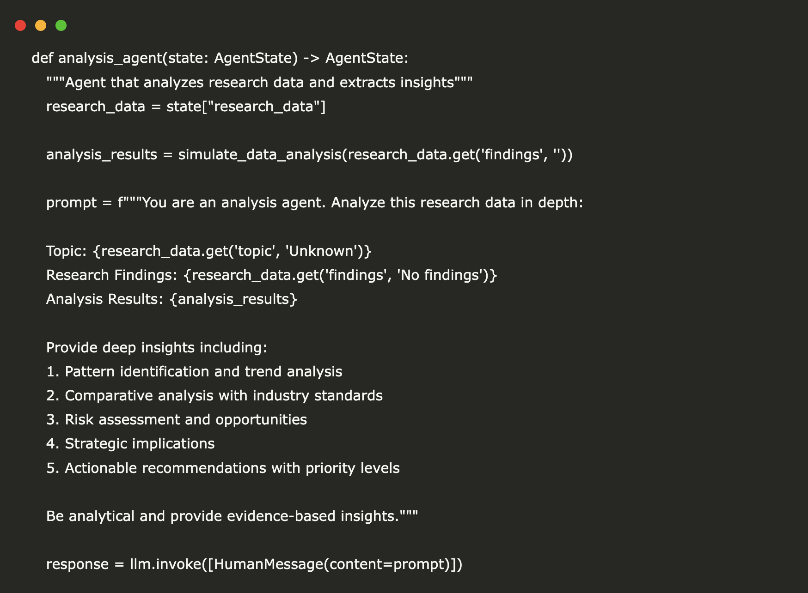This screenshot has width=808, height=593.
Task: Click the 'Provide deep insights including:' line
Action: [157, 347]
